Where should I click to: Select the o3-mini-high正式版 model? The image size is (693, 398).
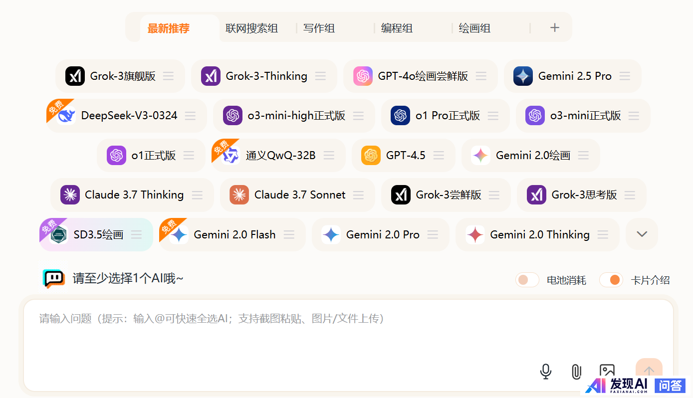pos(294,116)
